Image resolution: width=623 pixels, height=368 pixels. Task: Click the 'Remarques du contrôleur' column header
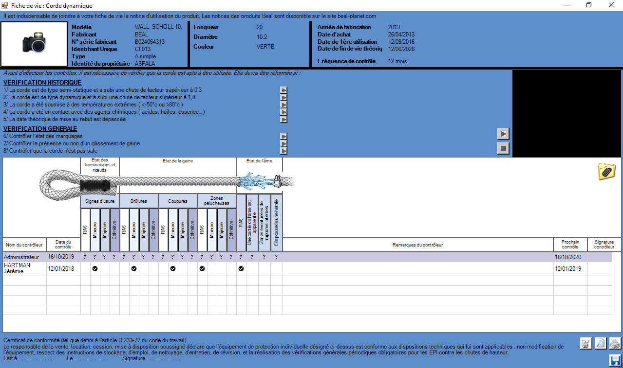[x=417, y=245]
